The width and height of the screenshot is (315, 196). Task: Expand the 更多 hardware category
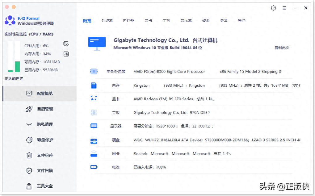[224, 20]
